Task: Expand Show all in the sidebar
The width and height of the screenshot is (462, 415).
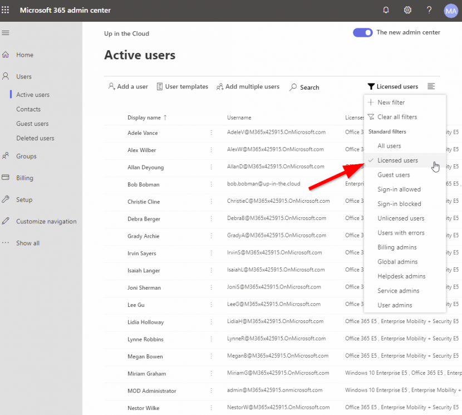Action: (27, 242)
